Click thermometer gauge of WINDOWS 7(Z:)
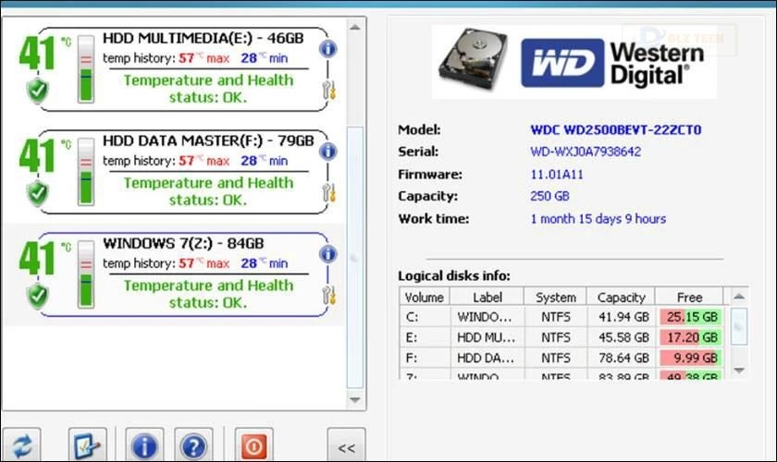 click(x=86, y=274)
